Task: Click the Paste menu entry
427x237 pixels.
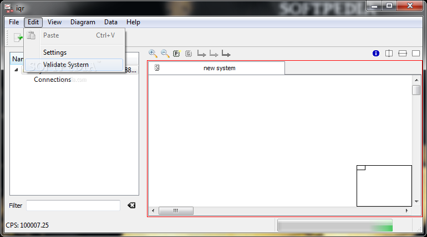Action: 74,35
